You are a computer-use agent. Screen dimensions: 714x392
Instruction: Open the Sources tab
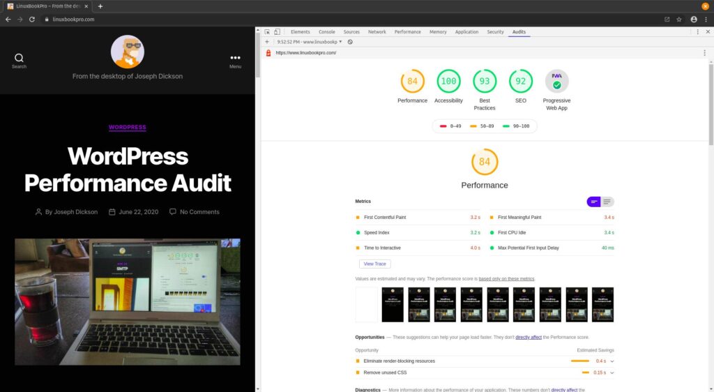point(351,32)
